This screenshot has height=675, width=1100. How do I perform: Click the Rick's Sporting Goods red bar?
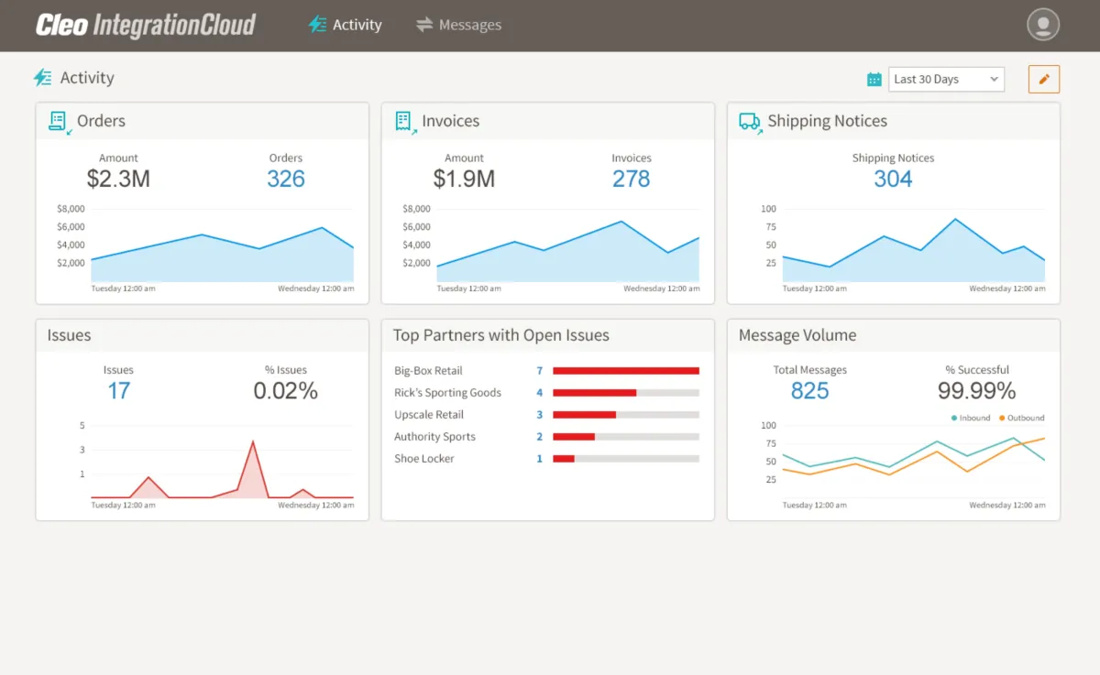click(x=594, y=393)
